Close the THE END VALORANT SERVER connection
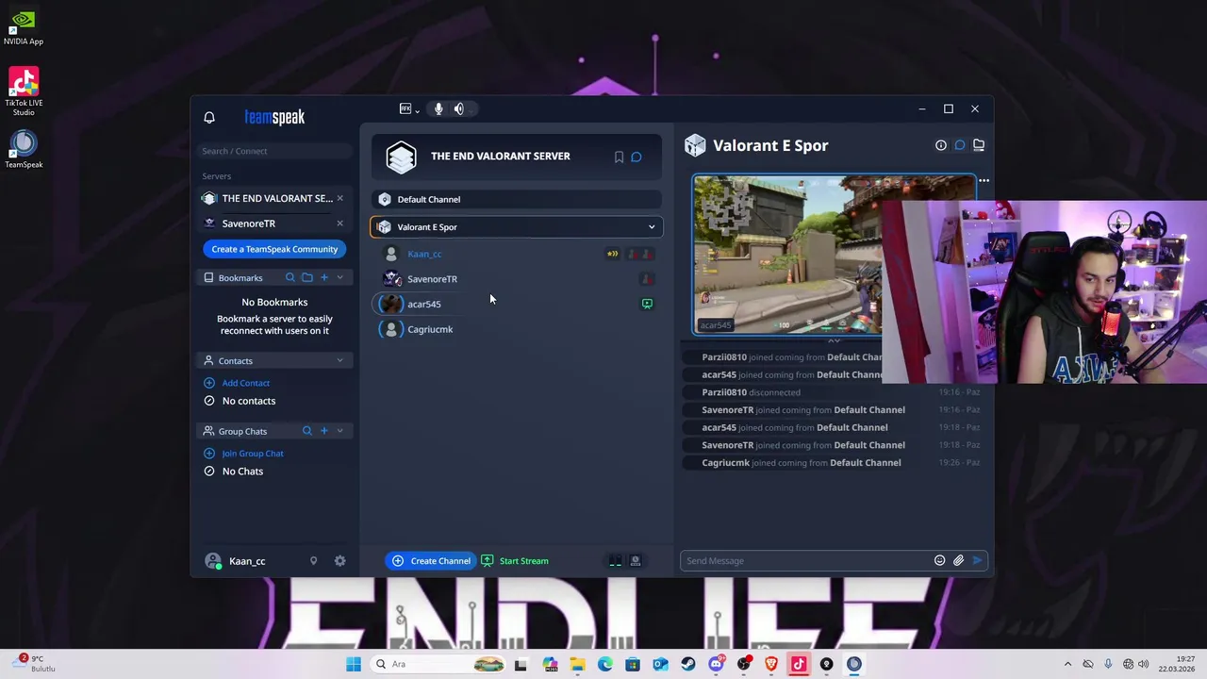 [339, 198]
